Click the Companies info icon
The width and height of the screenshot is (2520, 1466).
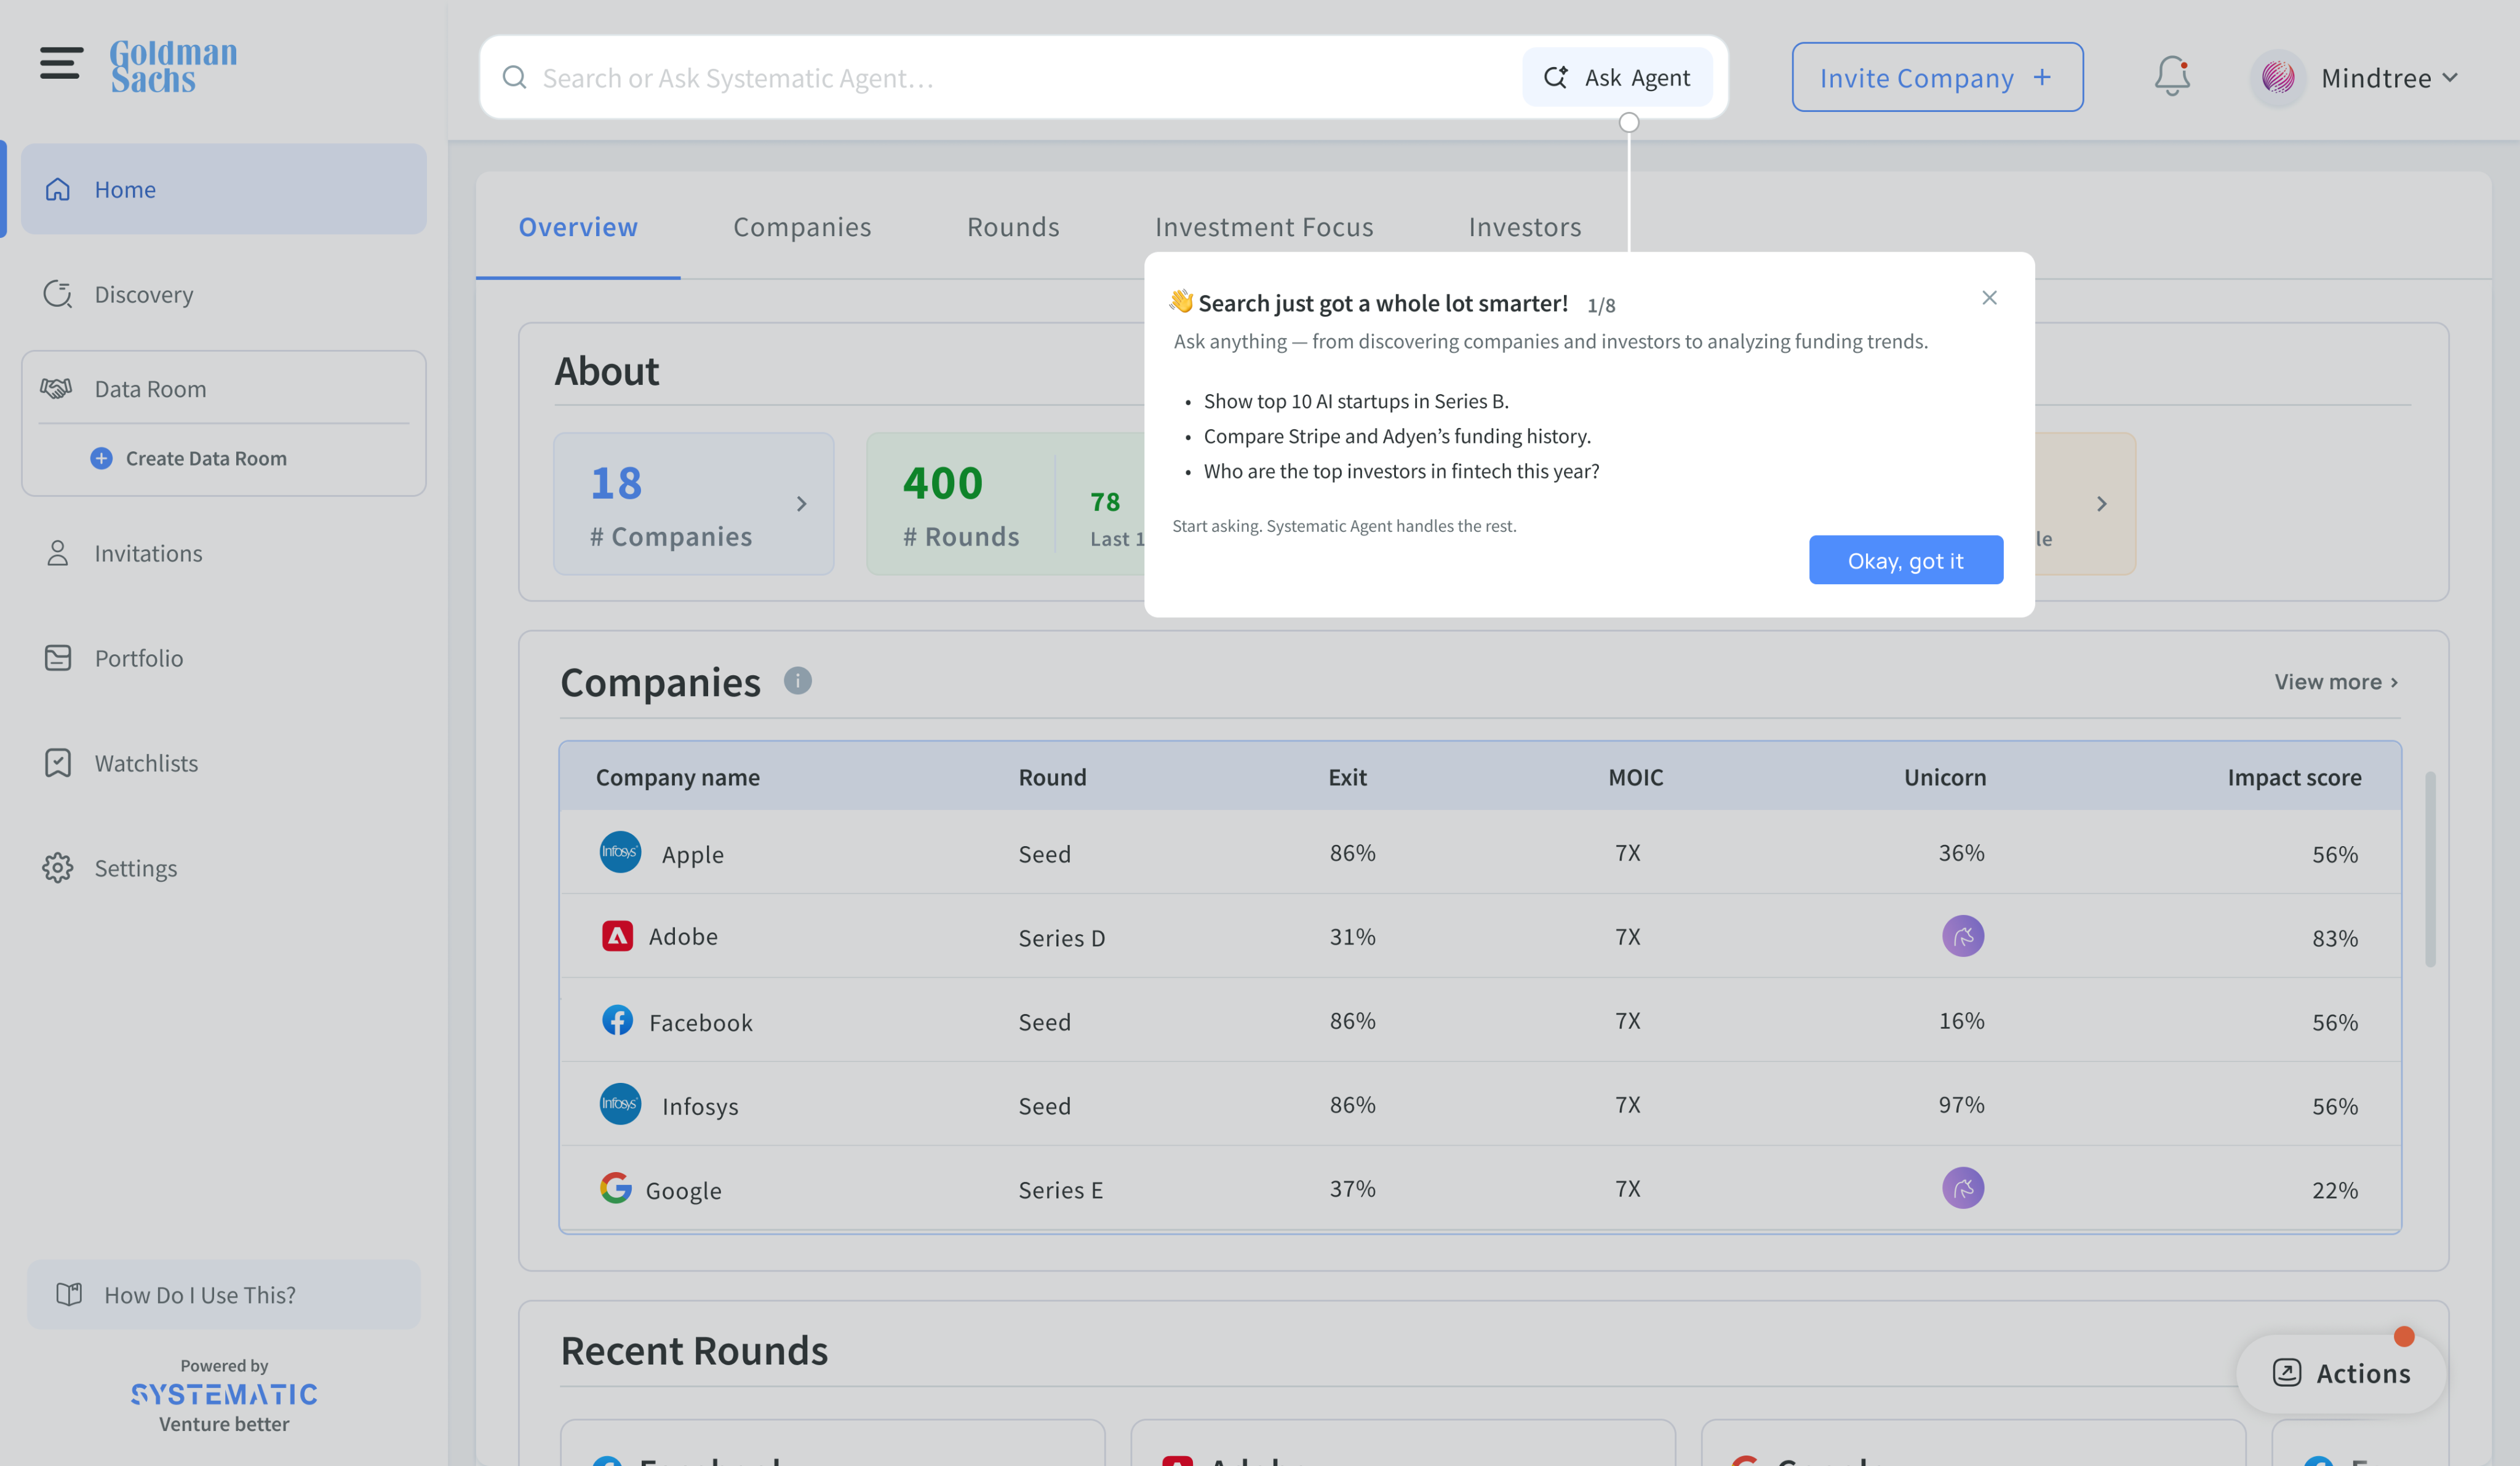[797, 681]
